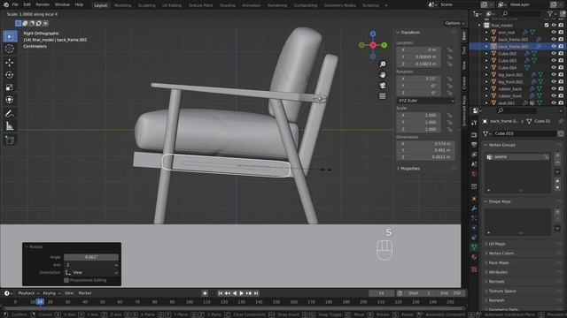Switch to the Modeling workspace tab
This screenshot has height=318, width=567.
tap(122, 5)
